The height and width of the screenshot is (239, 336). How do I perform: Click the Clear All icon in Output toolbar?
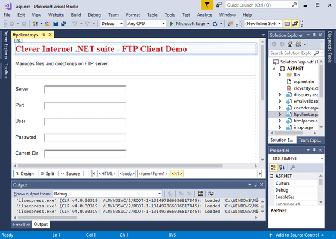200,194
